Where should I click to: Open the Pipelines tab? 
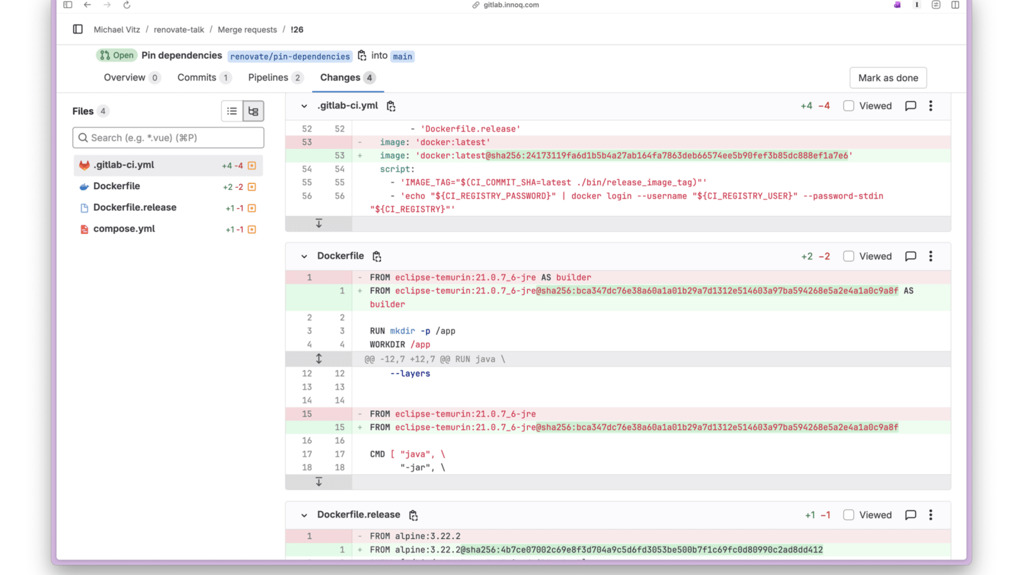click(x=276, y=78)
